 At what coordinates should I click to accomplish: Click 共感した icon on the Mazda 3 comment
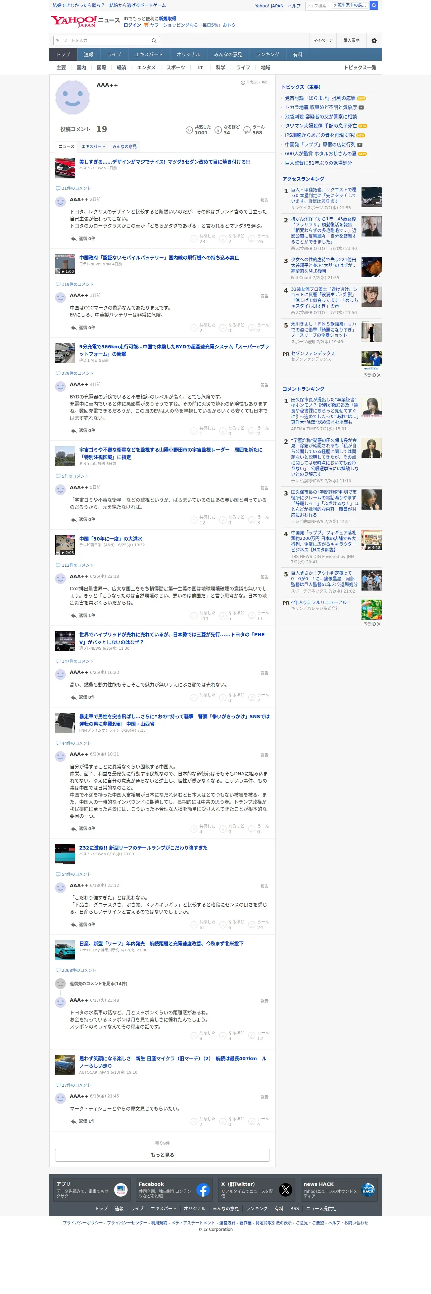[194, 239]
